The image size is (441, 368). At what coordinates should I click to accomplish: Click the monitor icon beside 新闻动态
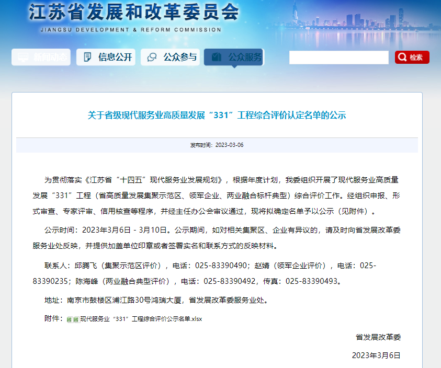(x=22, y=57)
